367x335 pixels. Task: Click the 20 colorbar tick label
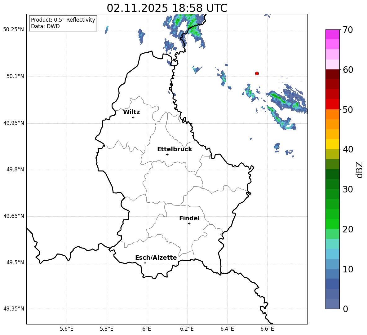[x=348, y=229]
